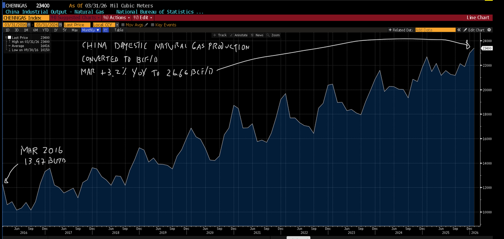Select the 6M range tab

(x=35, y=30)
